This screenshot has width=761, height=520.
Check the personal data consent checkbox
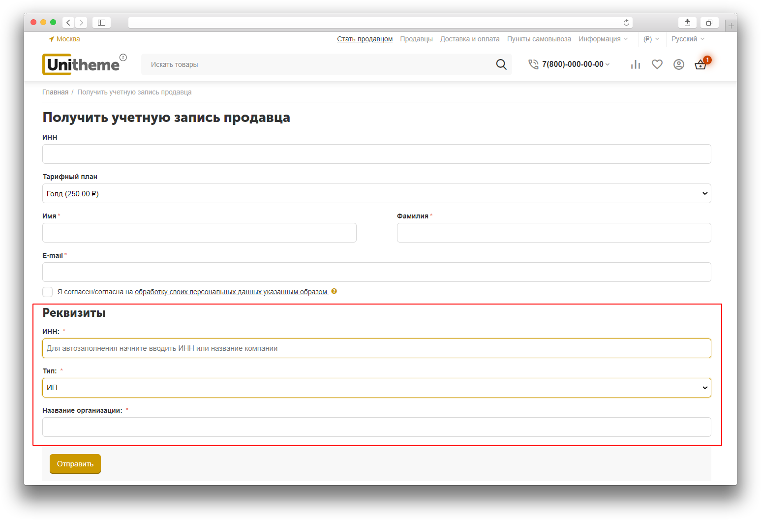pos(48,292)
